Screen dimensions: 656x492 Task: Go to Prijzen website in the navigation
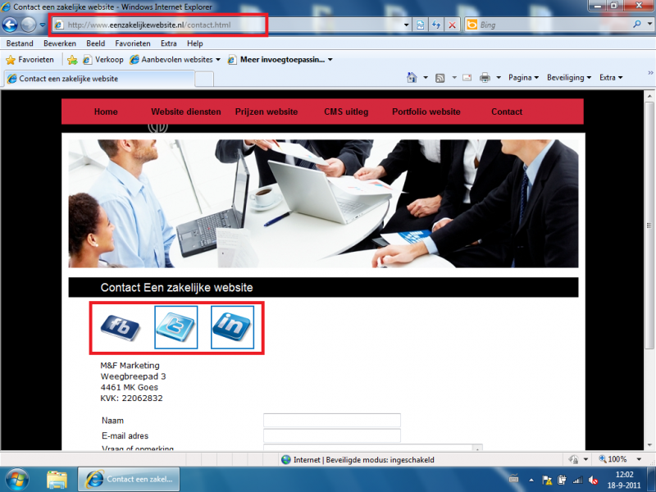(x=266, y=112)
